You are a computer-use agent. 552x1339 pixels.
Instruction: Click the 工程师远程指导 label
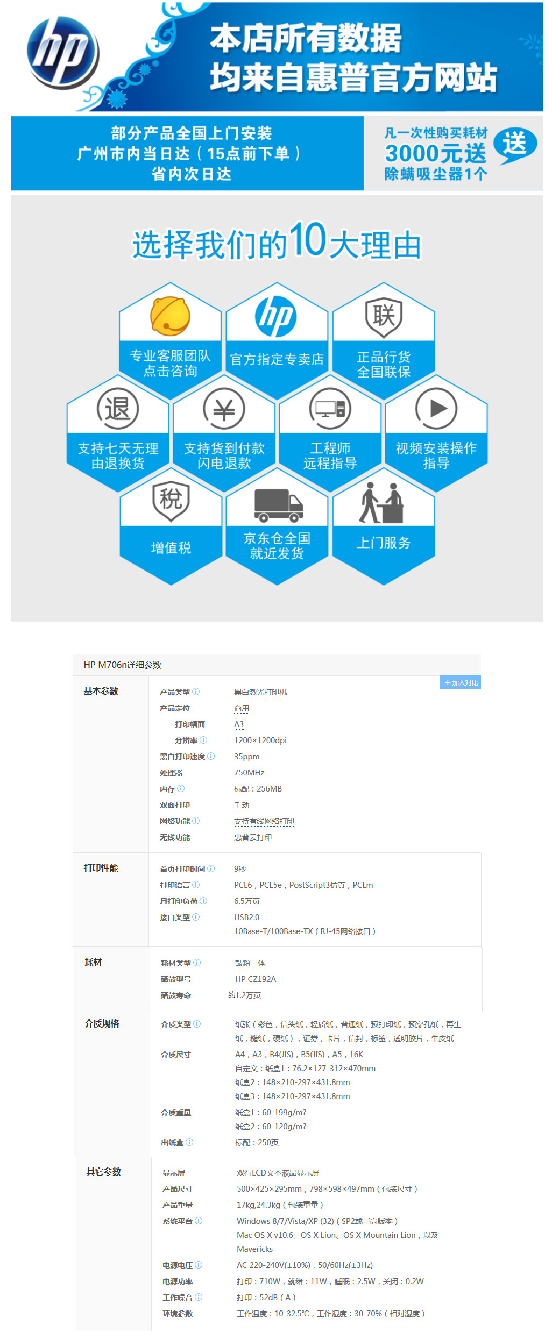coord(330,455)
